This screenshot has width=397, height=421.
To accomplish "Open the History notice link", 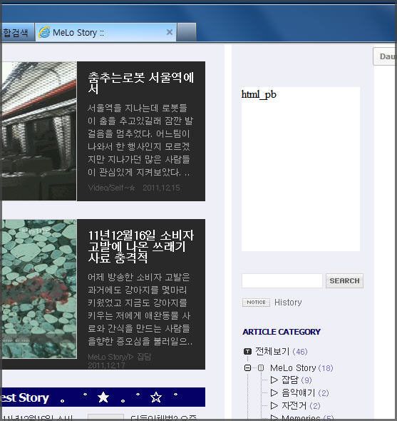I will [x=288, y=303].
